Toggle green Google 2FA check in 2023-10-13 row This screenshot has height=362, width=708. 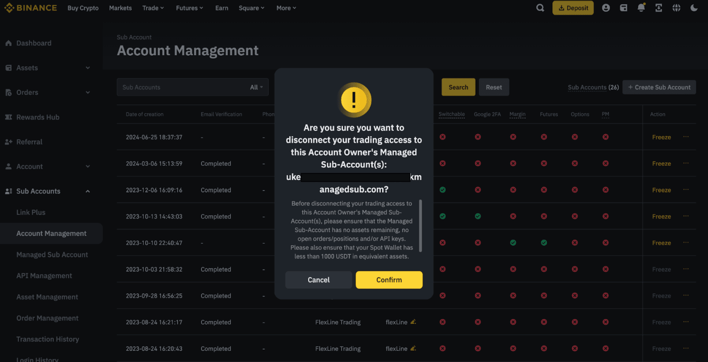478,216
